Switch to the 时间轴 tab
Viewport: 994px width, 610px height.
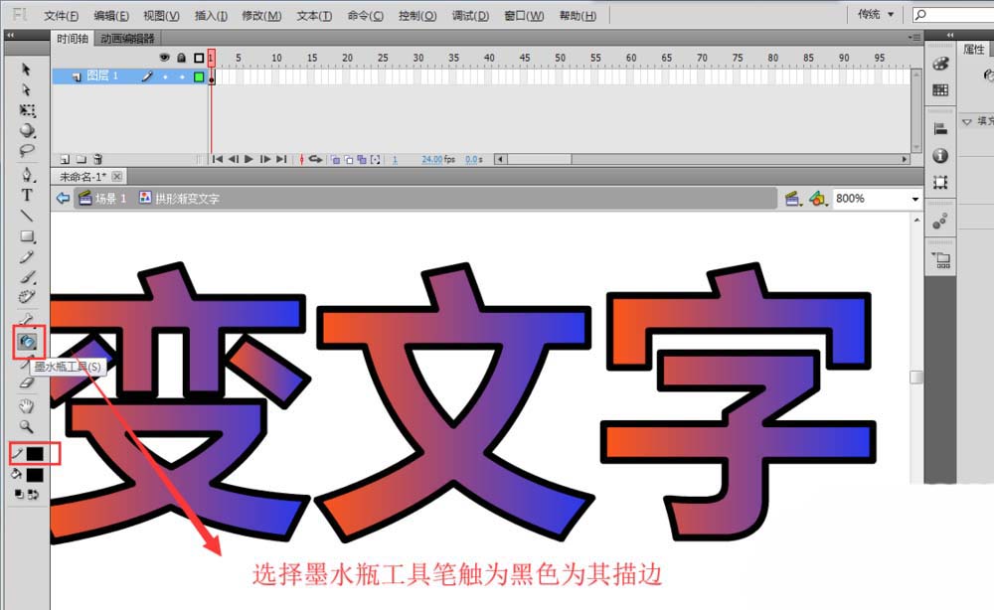73,39
